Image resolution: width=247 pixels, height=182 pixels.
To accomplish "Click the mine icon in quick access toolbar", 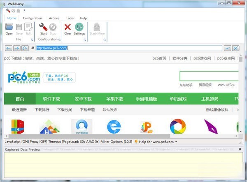I will (x=18, y=11).
